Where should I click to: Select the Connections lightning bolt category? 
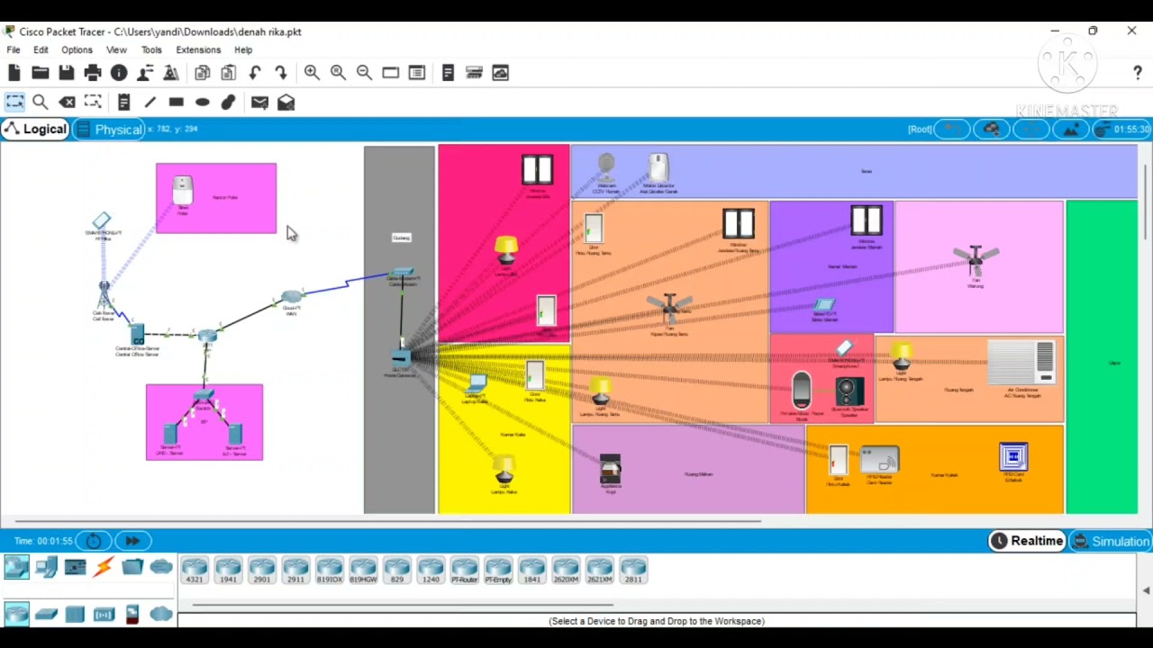(x=104, y=567)
